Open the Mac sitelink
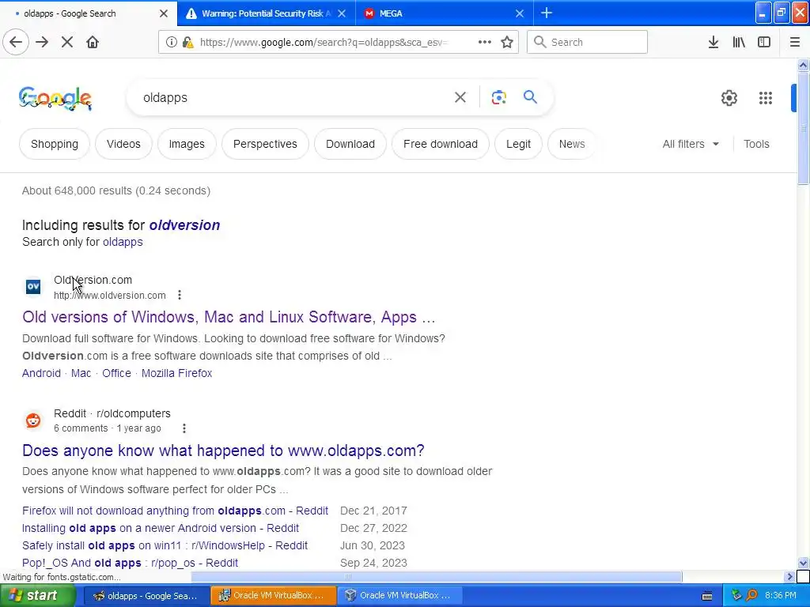 (81, 373)
